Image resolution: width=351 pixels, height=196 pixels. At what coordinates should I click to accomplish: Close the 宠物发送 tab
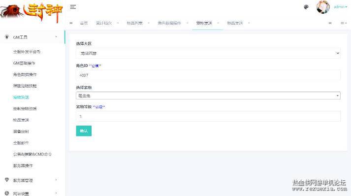pyautogui.click(x=218, y=23)
